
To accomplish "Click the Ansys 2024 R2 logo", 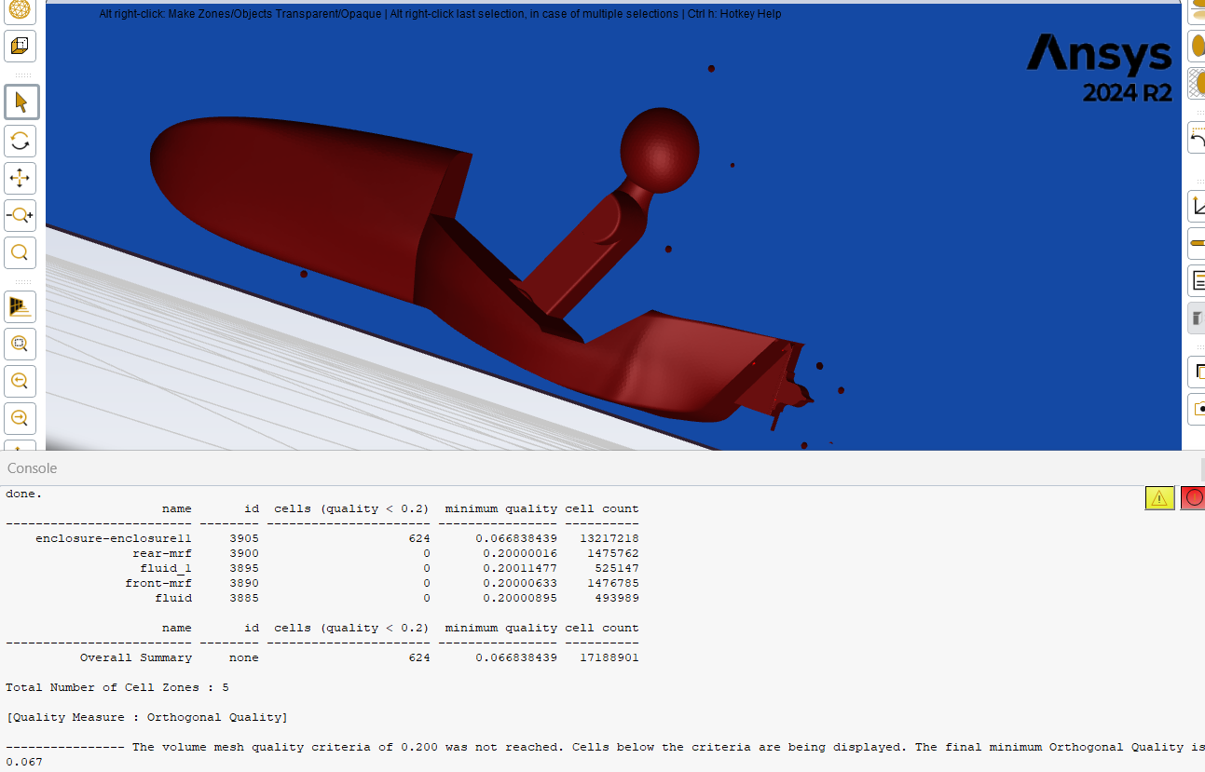I will pyautogui.click(x=1100, y=68).
